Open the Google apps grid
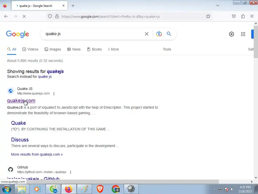258x194 pixels. pyautogui.click(x=243, y=34)
